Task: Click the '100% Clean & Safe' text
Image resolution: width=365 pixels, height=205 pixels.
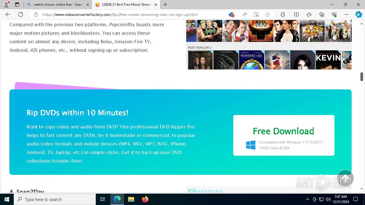Action: 274,148
